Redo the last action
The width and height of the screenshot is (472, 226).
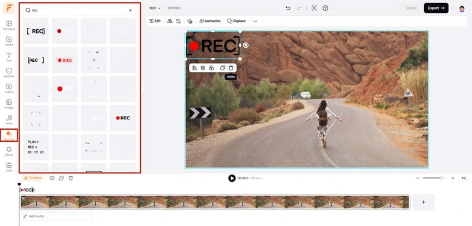[299, 8]
